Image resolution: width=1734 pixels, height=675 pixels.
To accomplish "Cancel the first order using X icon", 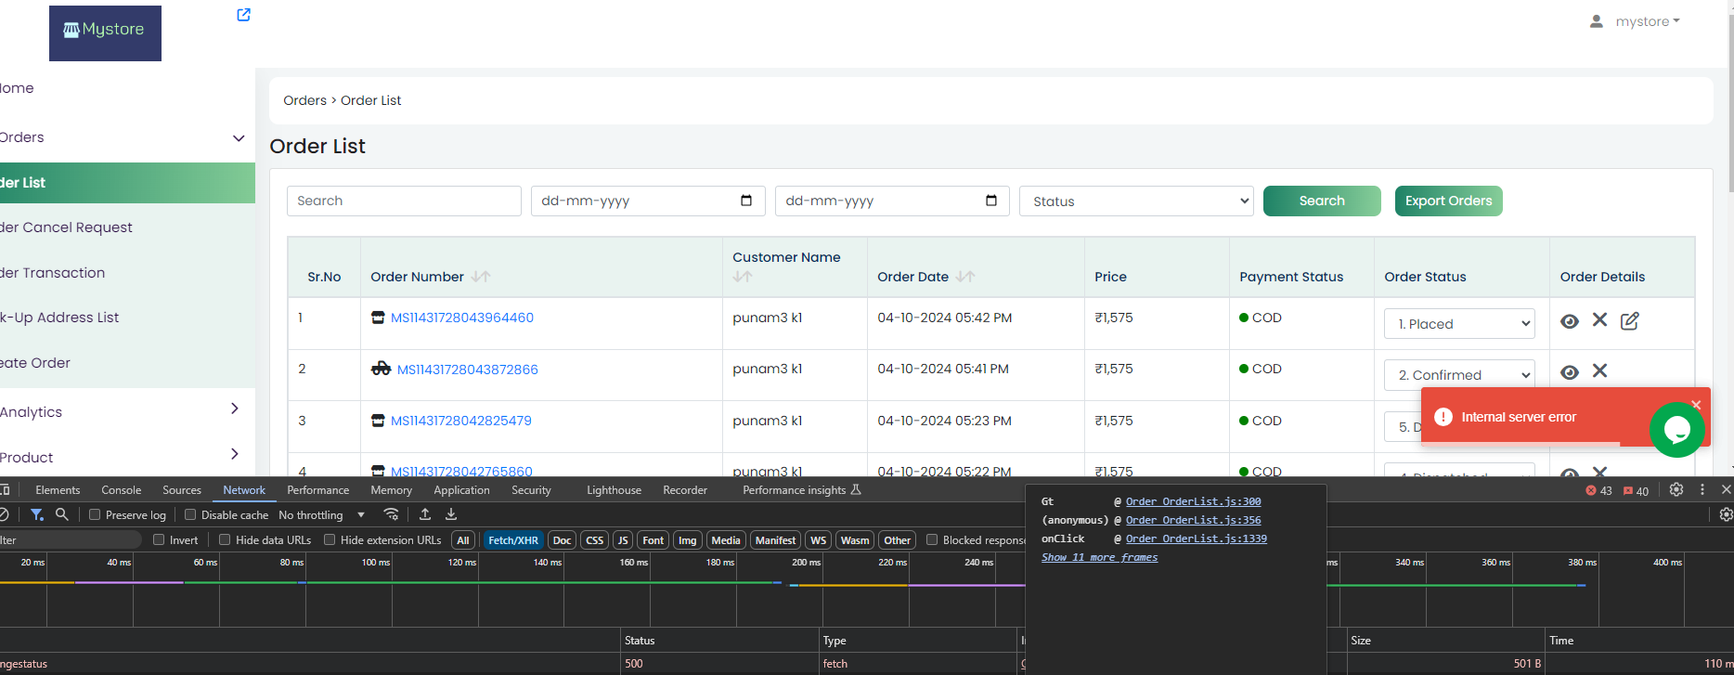I will pyautogui.click(x=1599, y=319).
